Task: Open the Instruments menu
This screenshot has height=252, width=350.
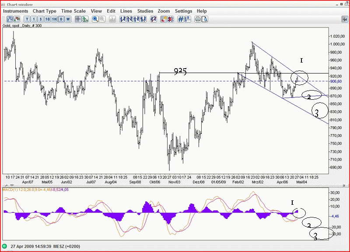Action: (16, 11)
